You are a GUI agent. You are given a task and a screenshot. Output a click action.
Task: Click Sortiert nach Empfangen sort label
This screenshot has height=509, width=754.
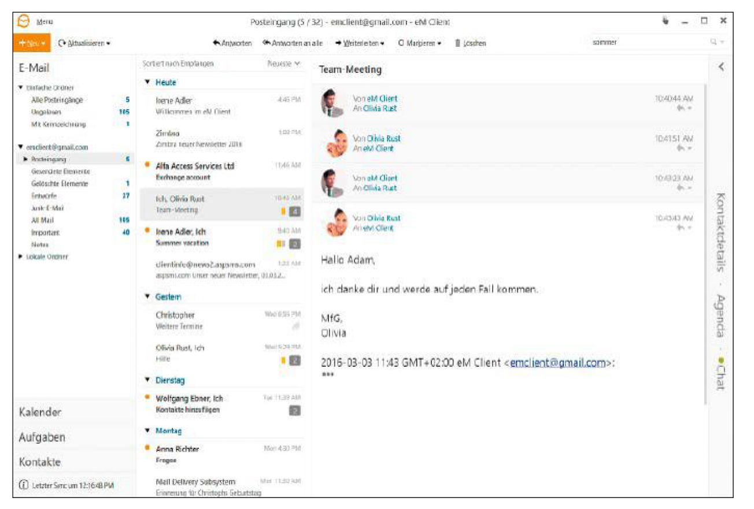(178, 64)
